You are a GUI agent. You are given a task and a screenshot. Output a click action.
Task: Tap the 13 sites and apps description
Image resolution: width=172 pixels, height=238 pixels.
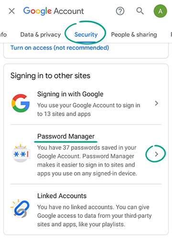tap(89, 109)
